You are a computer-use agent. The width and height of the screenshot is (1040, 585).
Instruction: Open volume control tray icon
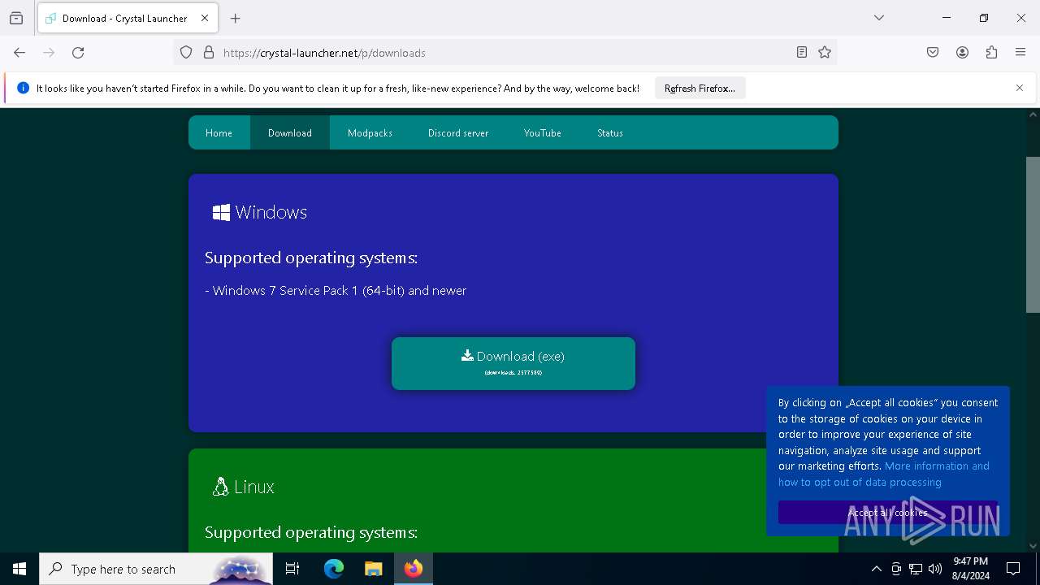pos(935,569)
